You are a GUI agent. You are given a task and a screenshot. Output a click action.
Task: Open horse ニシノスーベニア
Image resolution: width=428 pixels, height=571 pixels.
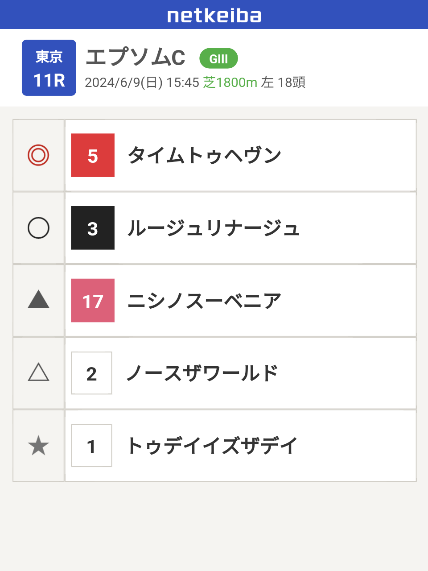coord(204,301)
